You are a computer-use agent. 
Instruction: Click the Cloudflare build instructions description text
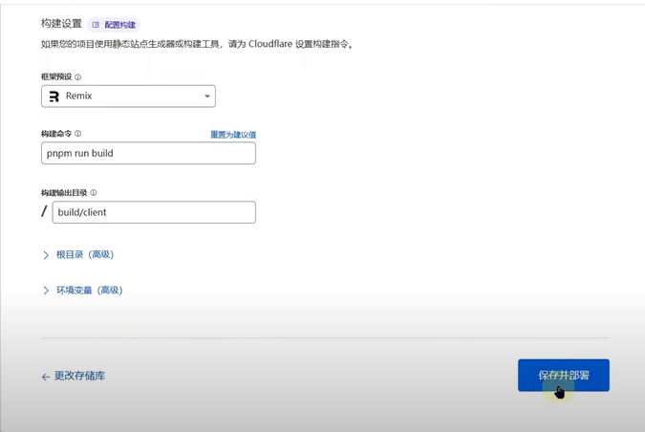197,44
